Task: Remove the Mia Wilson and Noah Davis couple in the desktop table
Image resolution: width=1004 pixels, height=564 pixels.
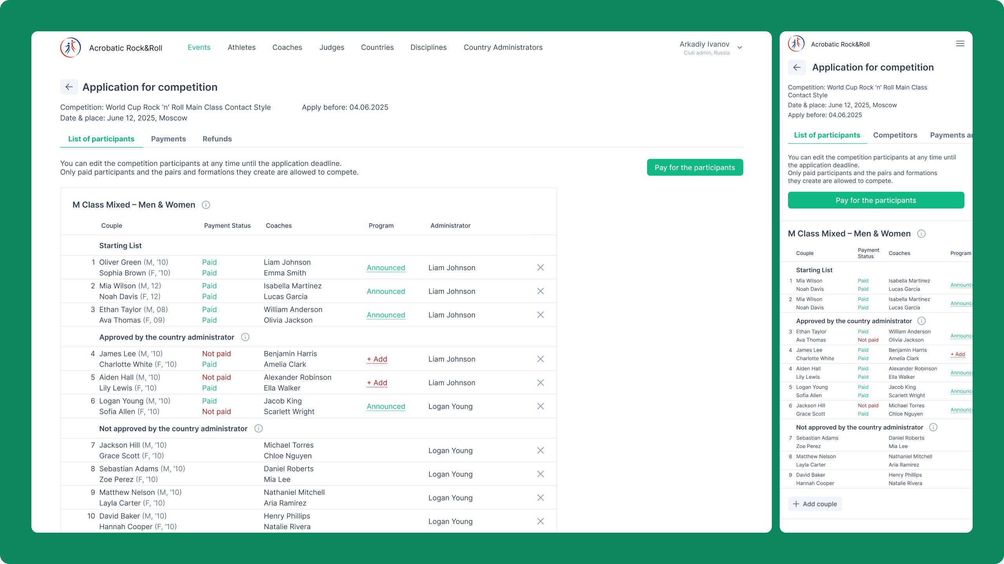Action: coord(540,291)
